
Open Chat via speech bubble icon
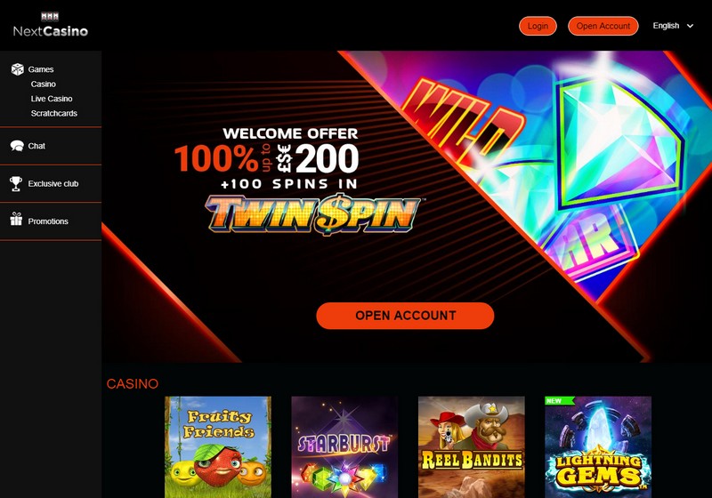[x=17, y=146]
